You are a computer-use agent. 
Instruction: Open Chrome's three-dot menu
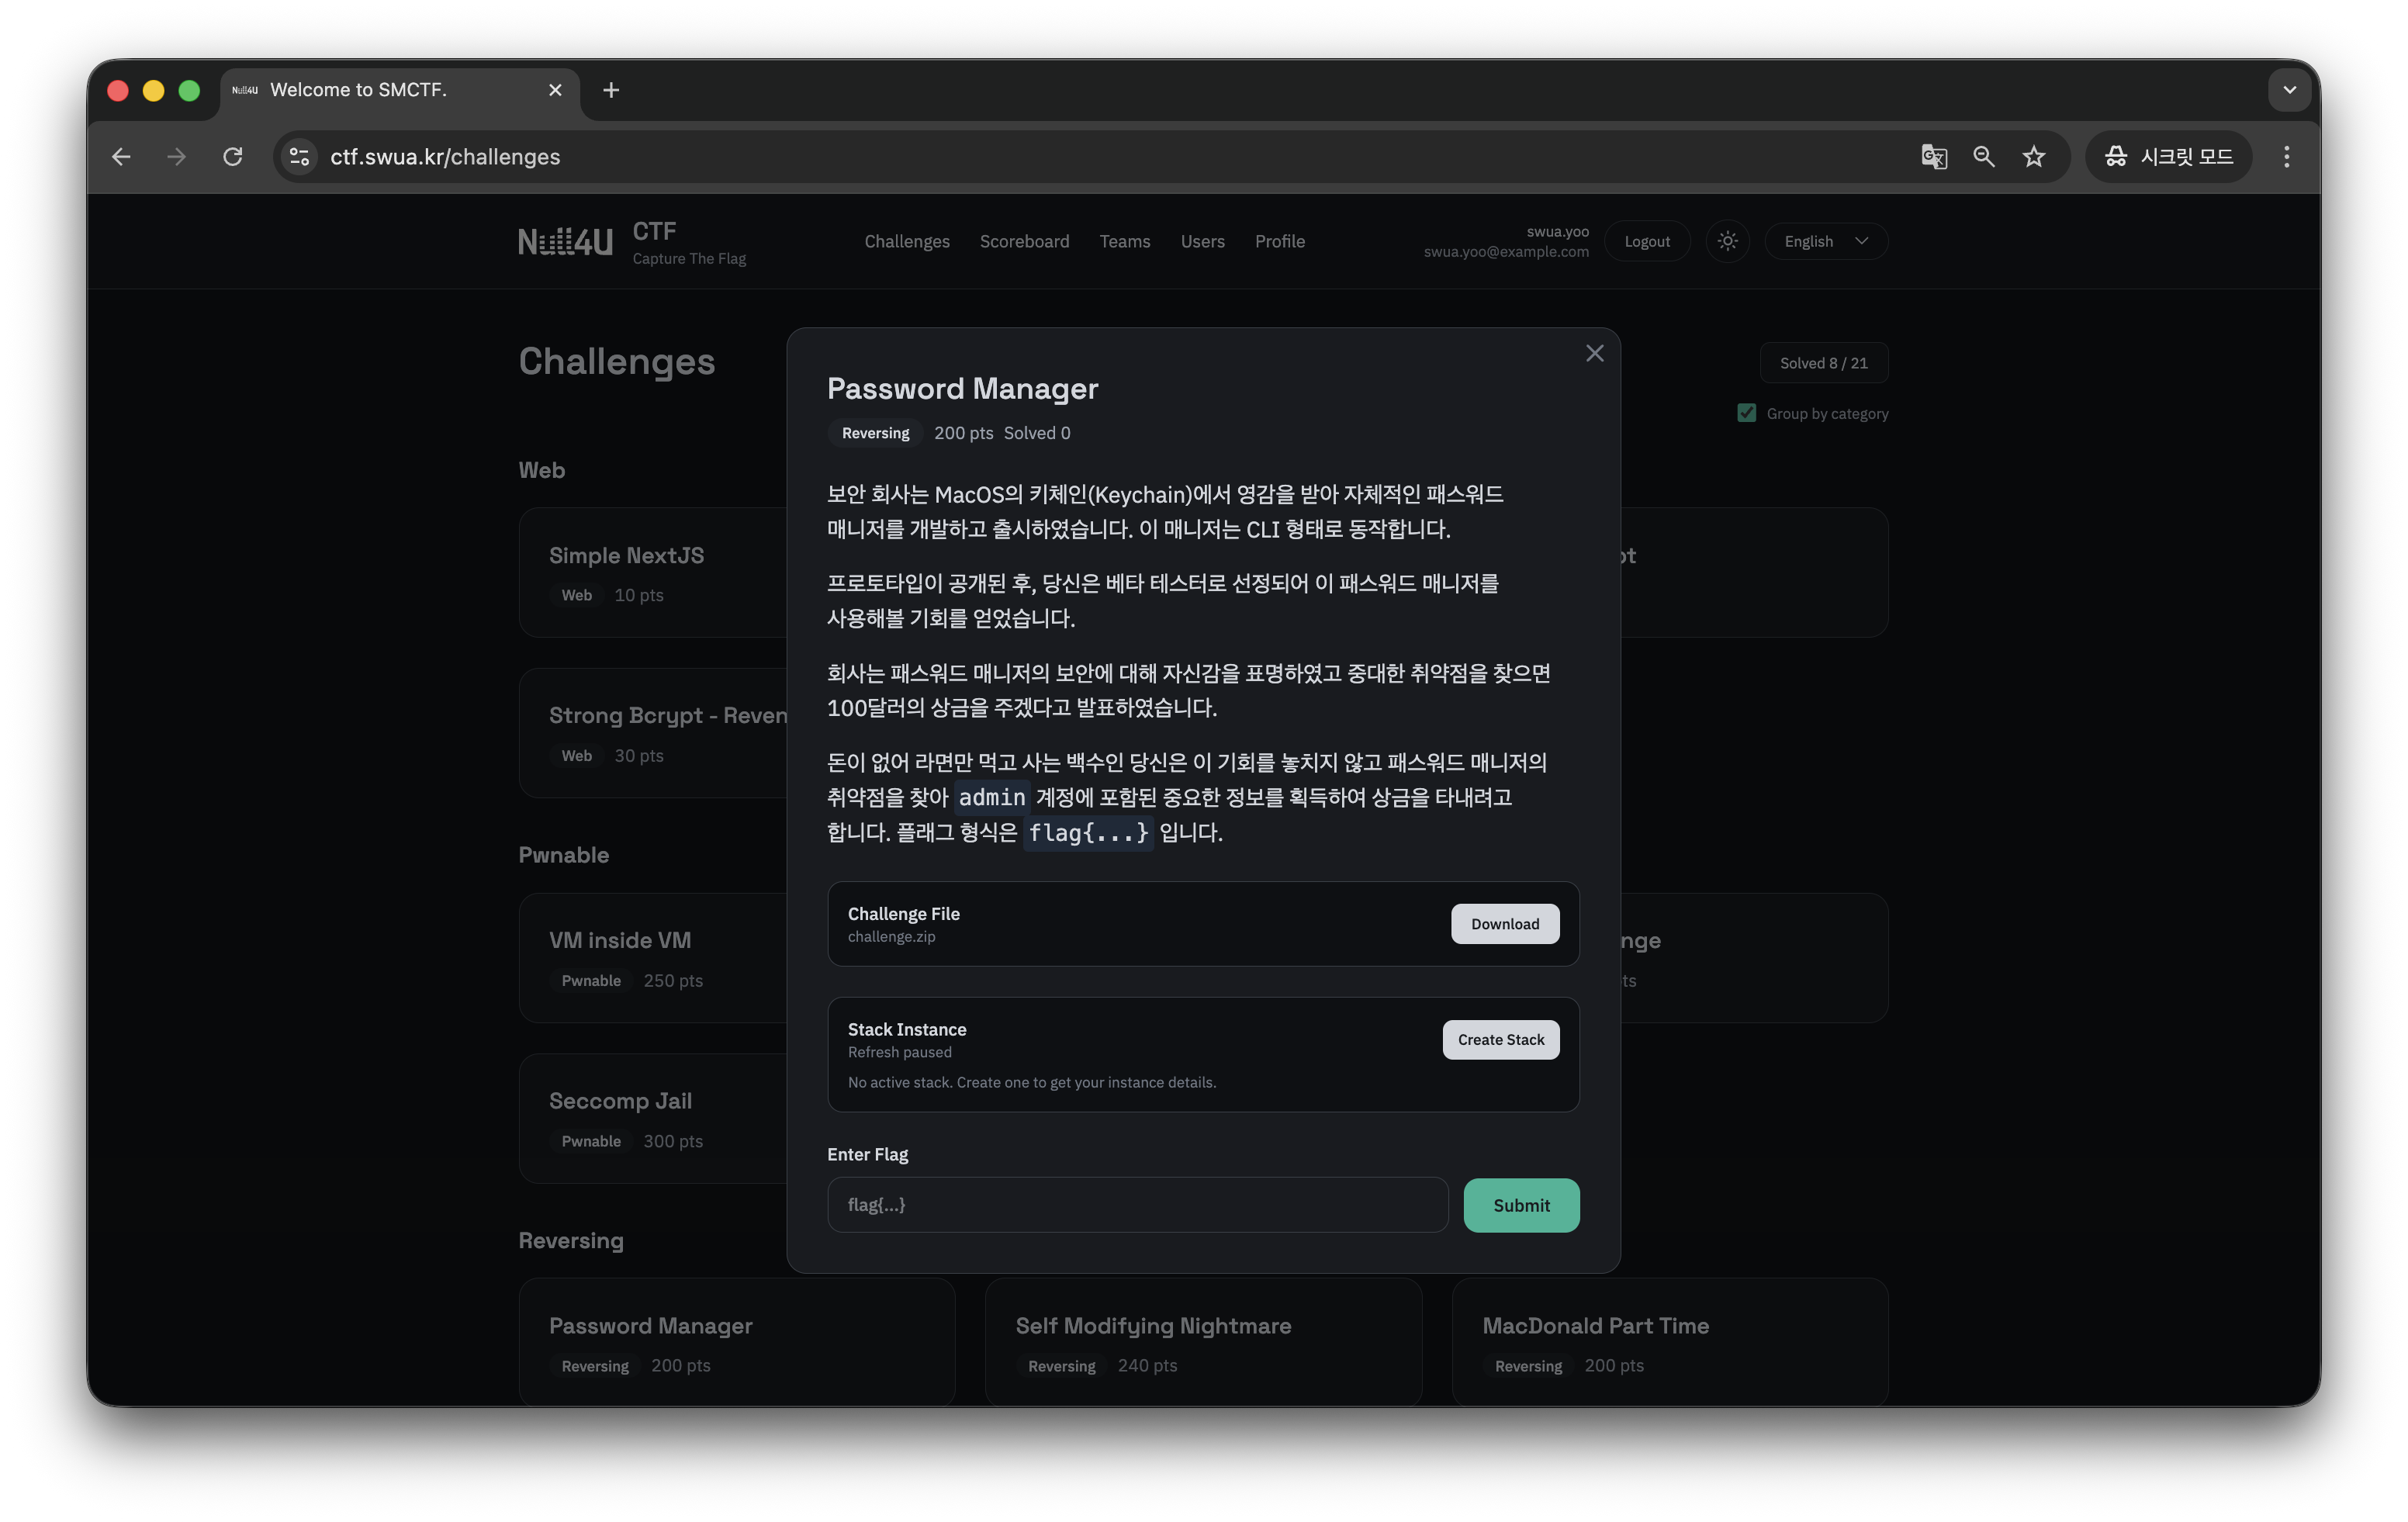click(x=2286, y=156)
